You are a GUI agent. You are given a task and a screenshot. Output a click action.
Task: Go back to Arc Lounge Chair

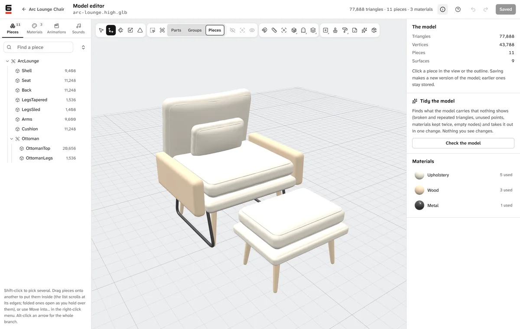click(x=43, y=9)
